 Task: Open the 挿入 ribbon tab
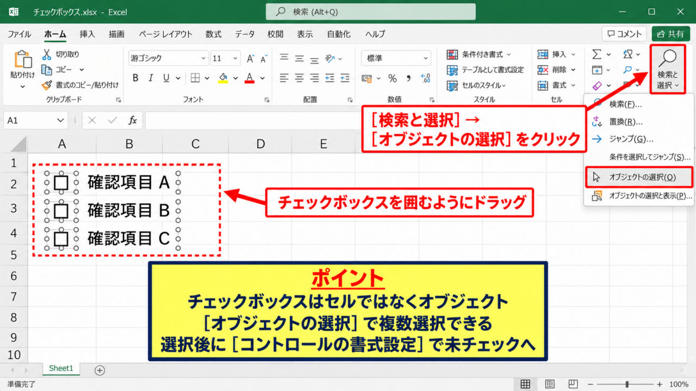[88, 34]
